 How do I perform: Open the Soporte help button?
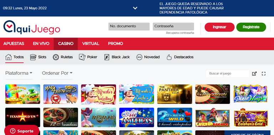tap(22, 130)
